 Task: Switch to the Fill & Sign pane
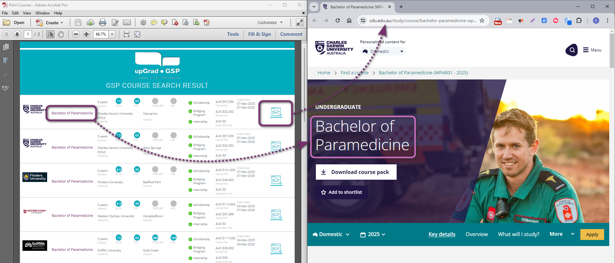(x=259, y=34)
